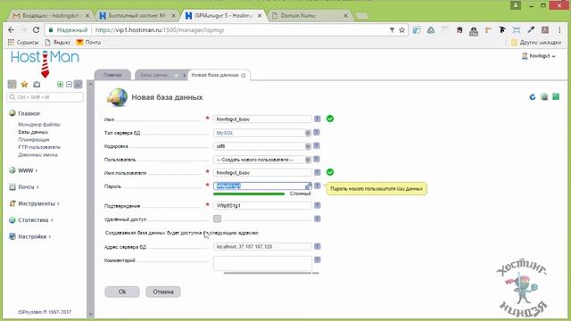Go back in the browser
The height and width of the screenshot is (321, 571).
coord(12,29)
